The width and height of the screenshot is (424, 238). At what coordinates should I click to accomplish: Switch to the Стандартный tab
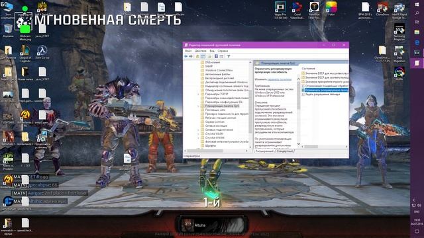tap(285, 151)
